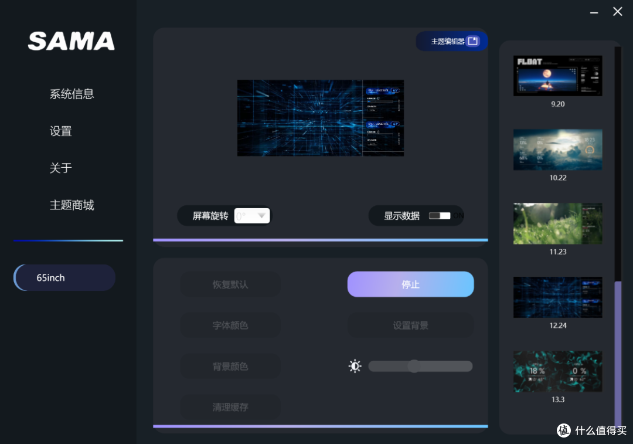Open the 主题编辑器 theme editor
This screenshot has height=444, width=633.
(452, 41)
